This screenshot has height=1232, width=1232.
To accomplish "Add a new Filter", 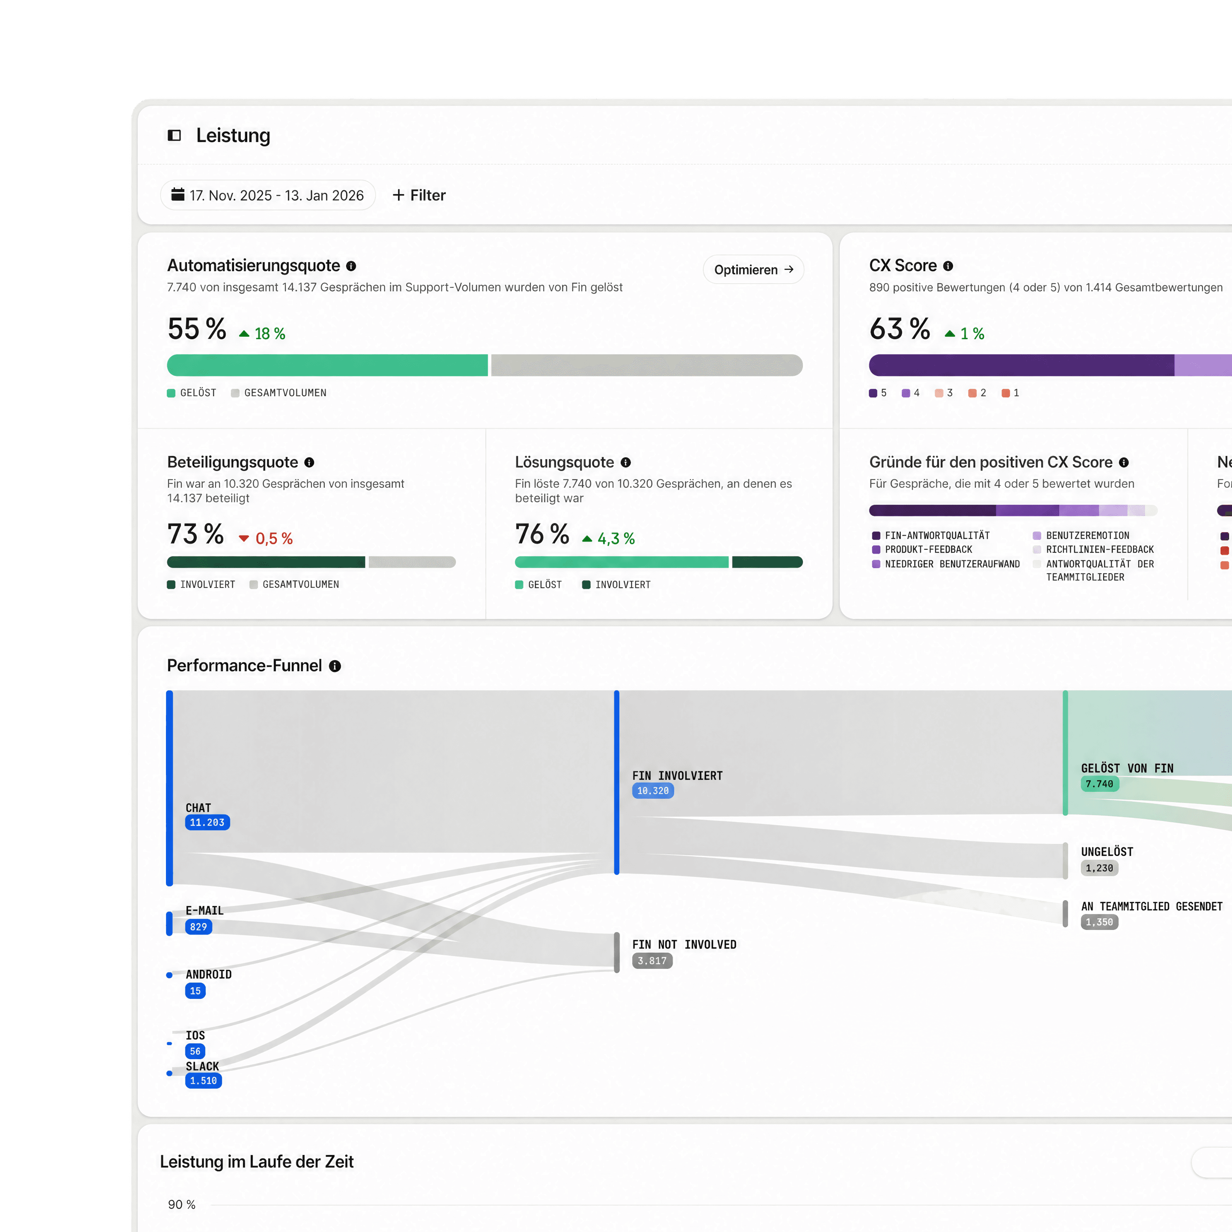I will coord(419,195).
